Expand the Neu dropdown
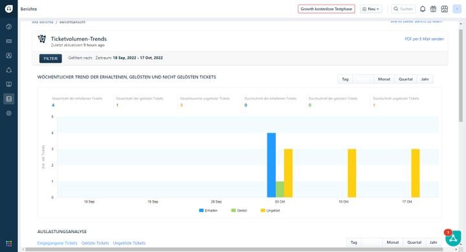466x252 pixels. click(371, 9)
